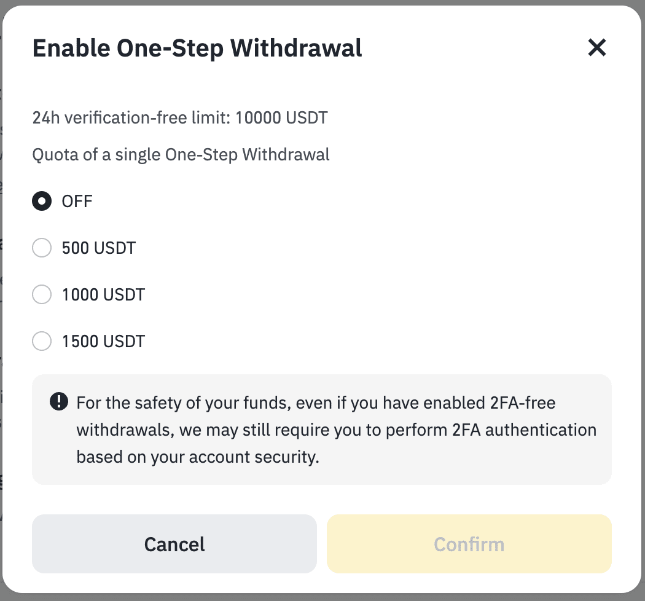Click the 1000 USDT label text
Image resolution: width=645 pixels, height=601 pixels.
point(103,294)
